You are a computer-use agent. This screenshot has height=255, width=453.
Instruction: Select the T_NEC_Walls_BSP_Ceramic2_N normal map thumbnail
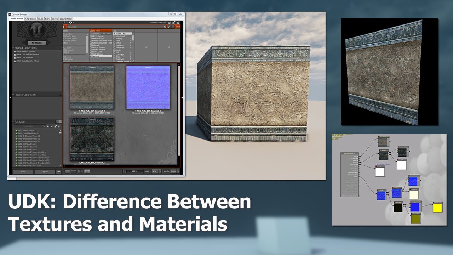pyautogui.click(x=148, y=87)
